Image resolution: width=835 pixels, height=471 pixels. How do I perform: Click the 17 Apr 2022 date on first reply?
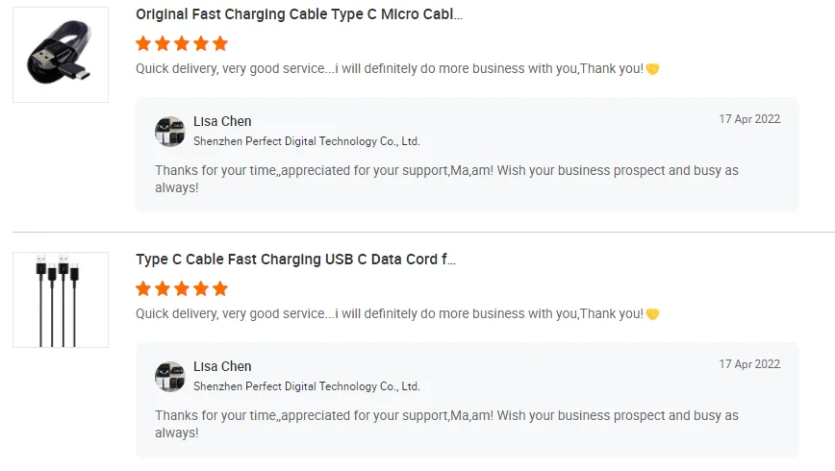(749, 119)
